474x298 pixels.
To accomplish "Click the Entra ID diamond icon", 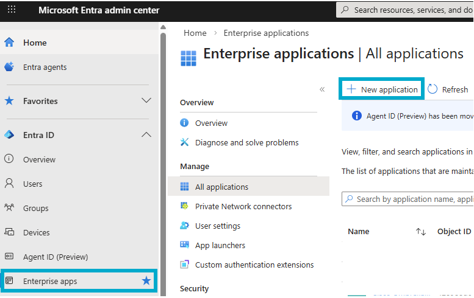I will tap(9, 134).
